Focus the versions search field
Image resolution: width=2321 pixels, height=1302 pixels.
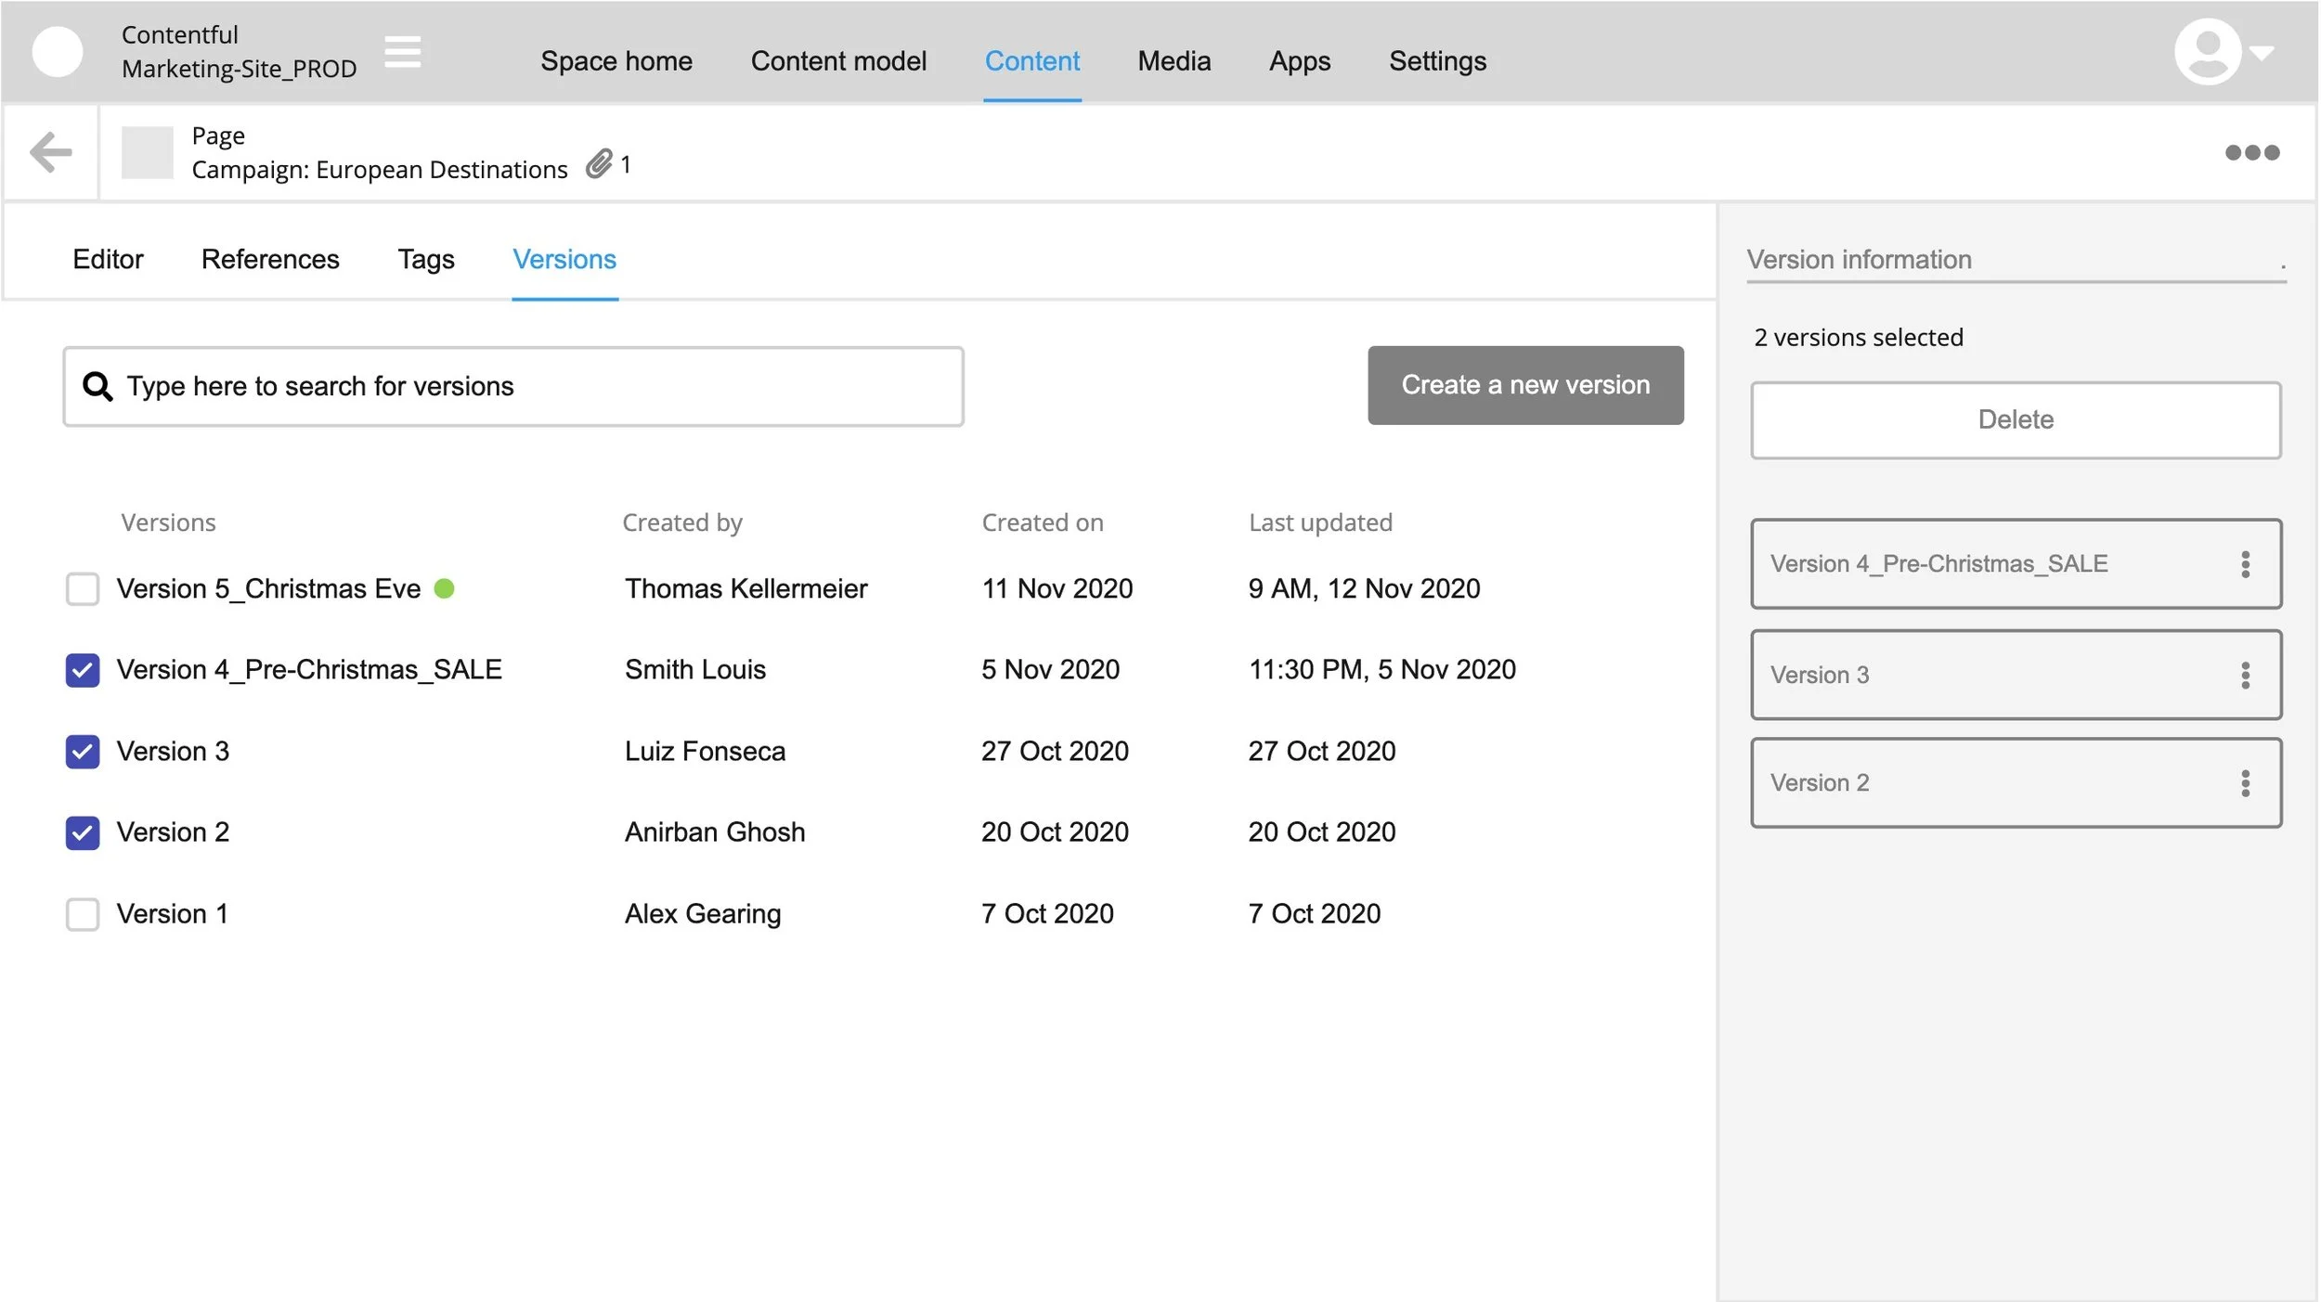pos(513,386)
